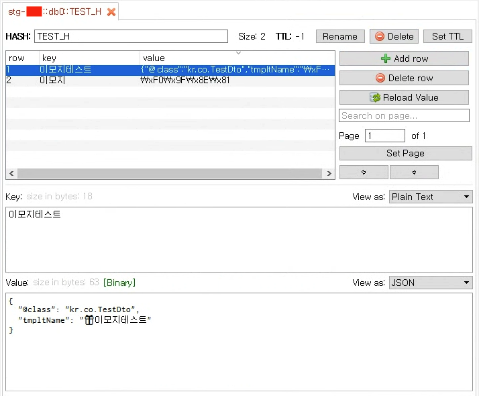
Task: Click the Delete key button
Action: [x=394, y=36]
